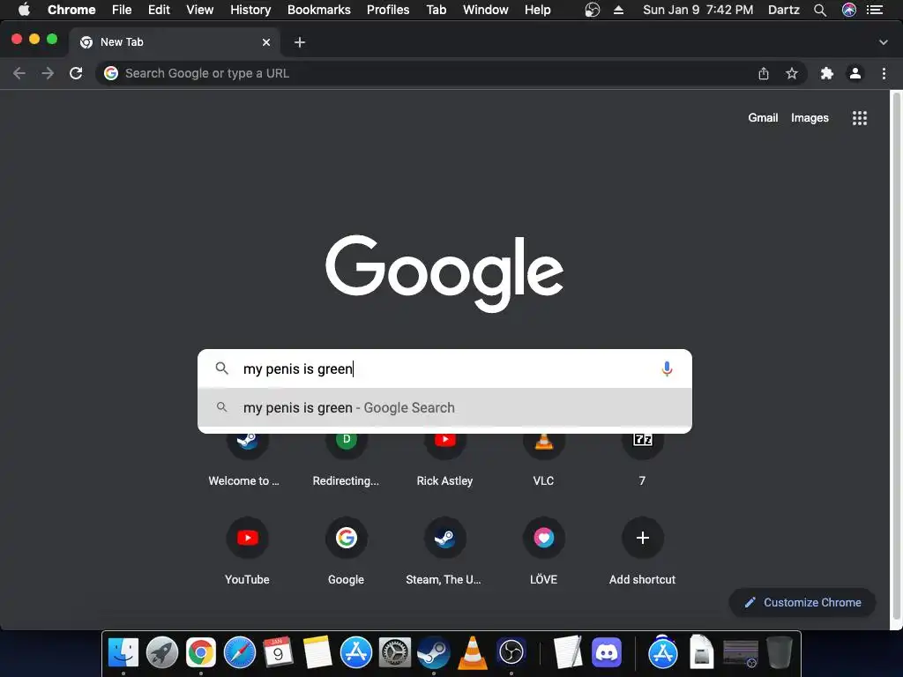Open the Steam, The U... shortcut

pyautogui.click(x=444, y=550)
